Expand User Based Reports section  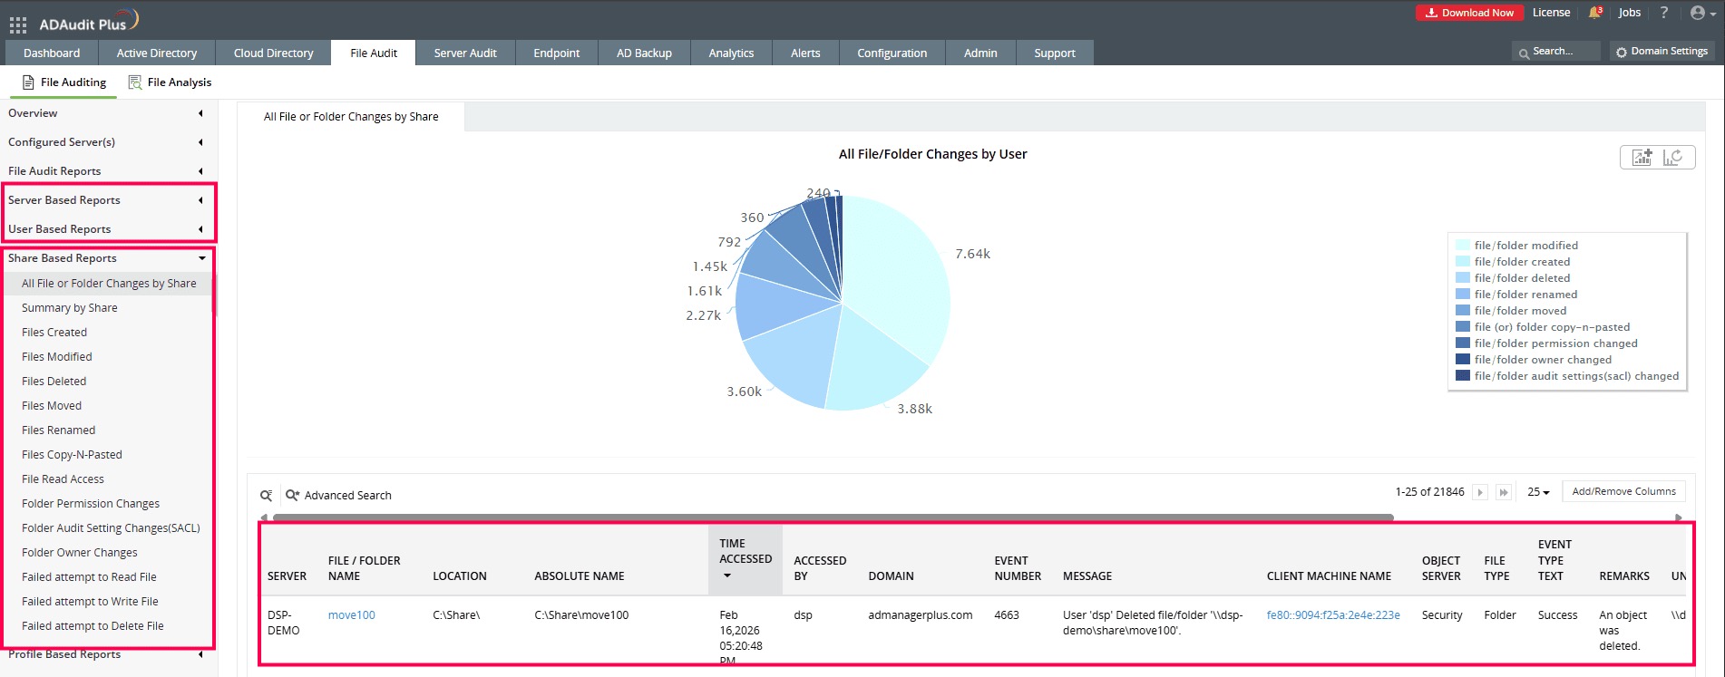(x=108, y=229)
